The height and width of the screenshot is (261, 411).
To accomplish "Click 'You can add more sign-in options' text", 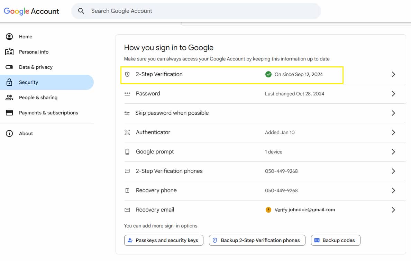I will 161,226.
